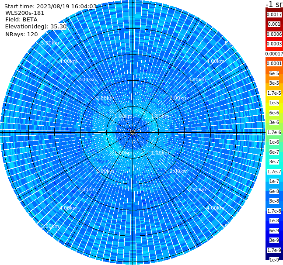Select the 0.0006 colorbar label

(x=274, y=34)
